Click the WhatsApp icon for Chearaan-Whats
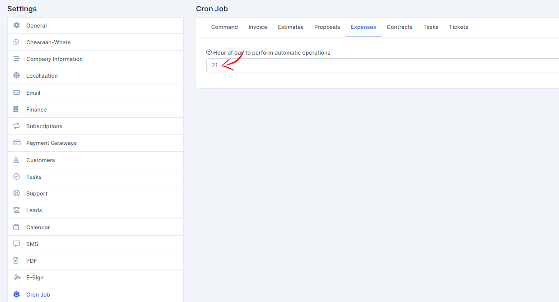 point(17,42)
